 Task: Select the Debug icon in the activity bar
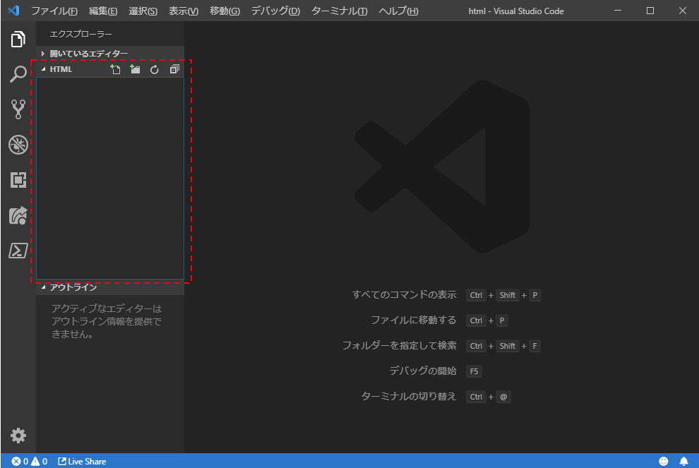tap(17, 145)
